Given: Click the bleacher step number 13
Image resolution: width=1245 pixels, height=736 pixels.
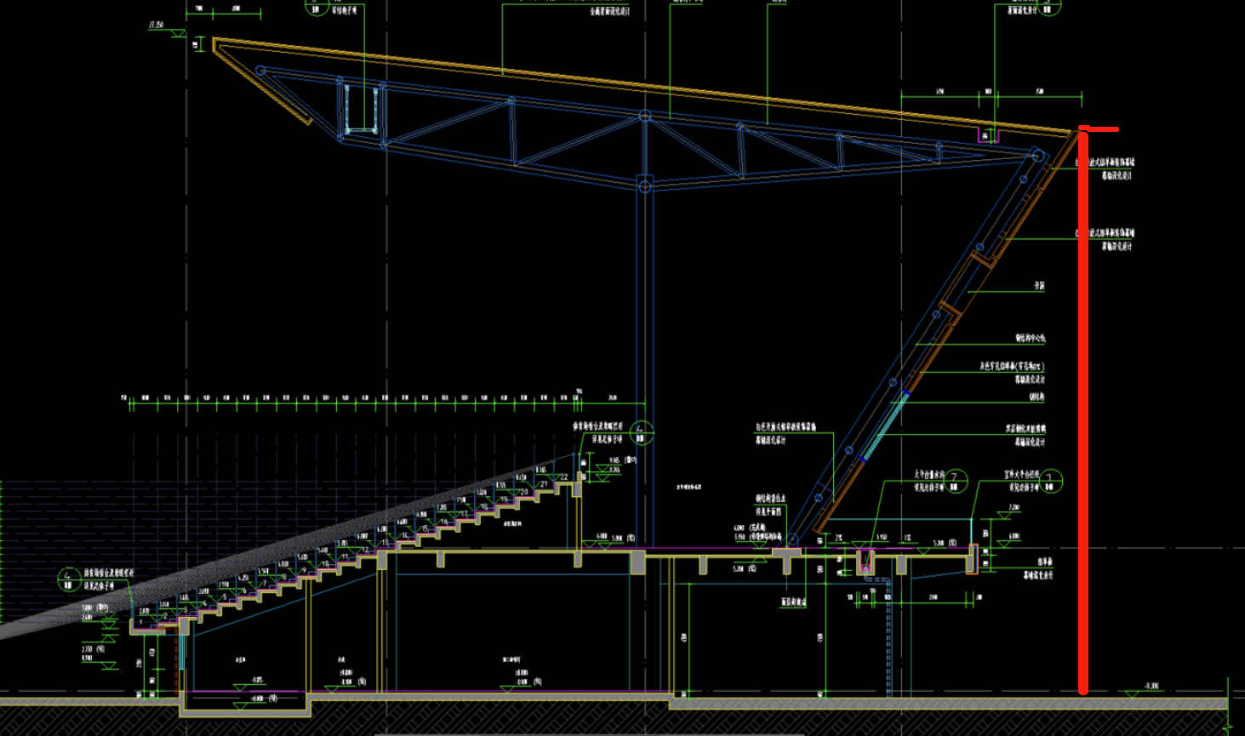Looking at the screenshot, I should [385, 543].
